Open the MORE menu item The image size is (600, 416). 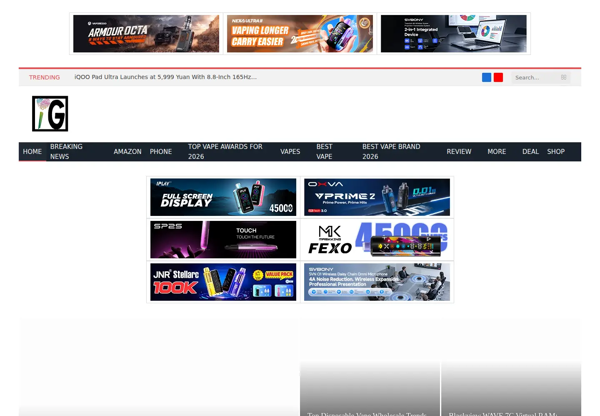coord(497,152)
